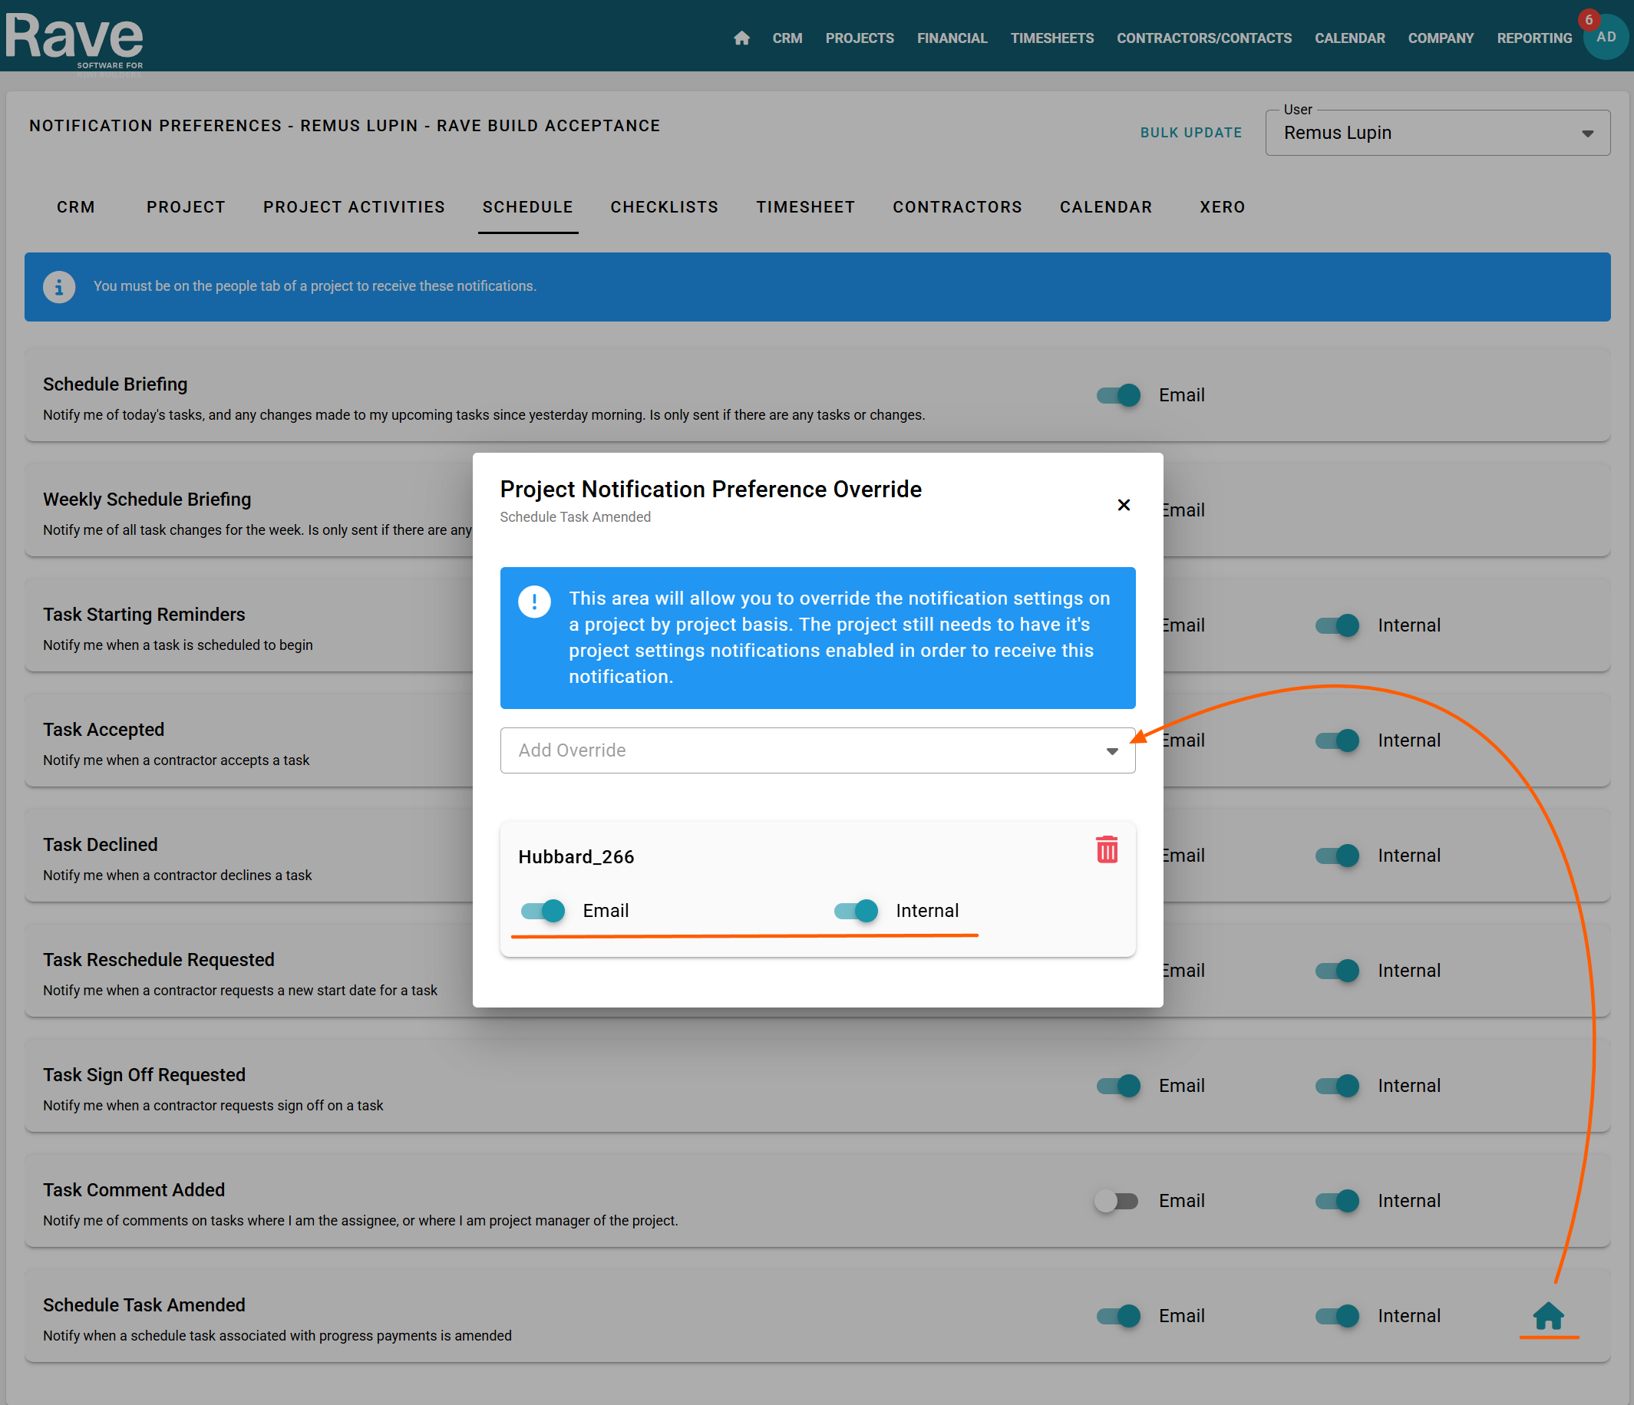The height and width of the screenshot is (1405, 1634).
Task: Toggle Email for Hubbard_266 override
Action: point(543,911)
